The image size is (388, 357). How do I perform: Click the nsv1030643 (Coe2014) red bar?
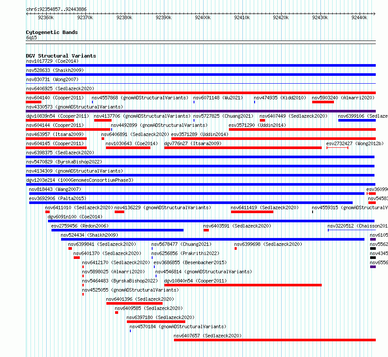click(x=128, y=148)
